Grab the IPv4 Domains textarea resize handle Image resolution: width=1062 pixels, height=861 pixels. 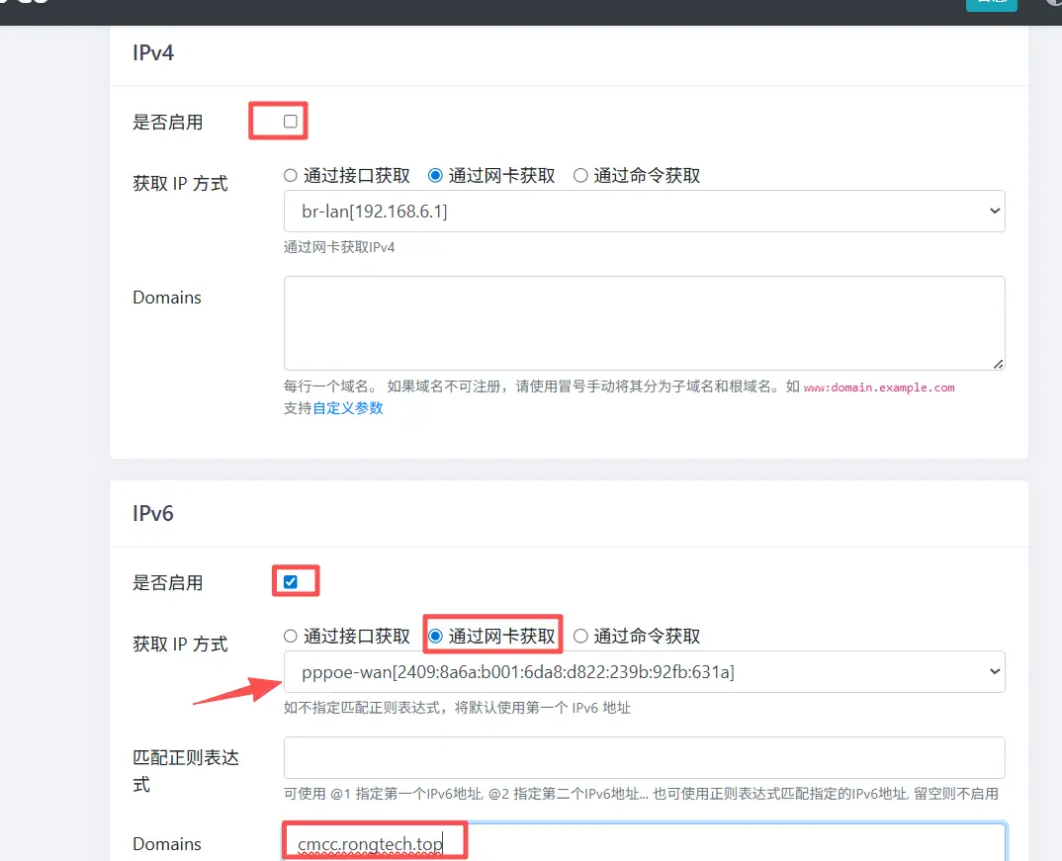pos(999,364)
